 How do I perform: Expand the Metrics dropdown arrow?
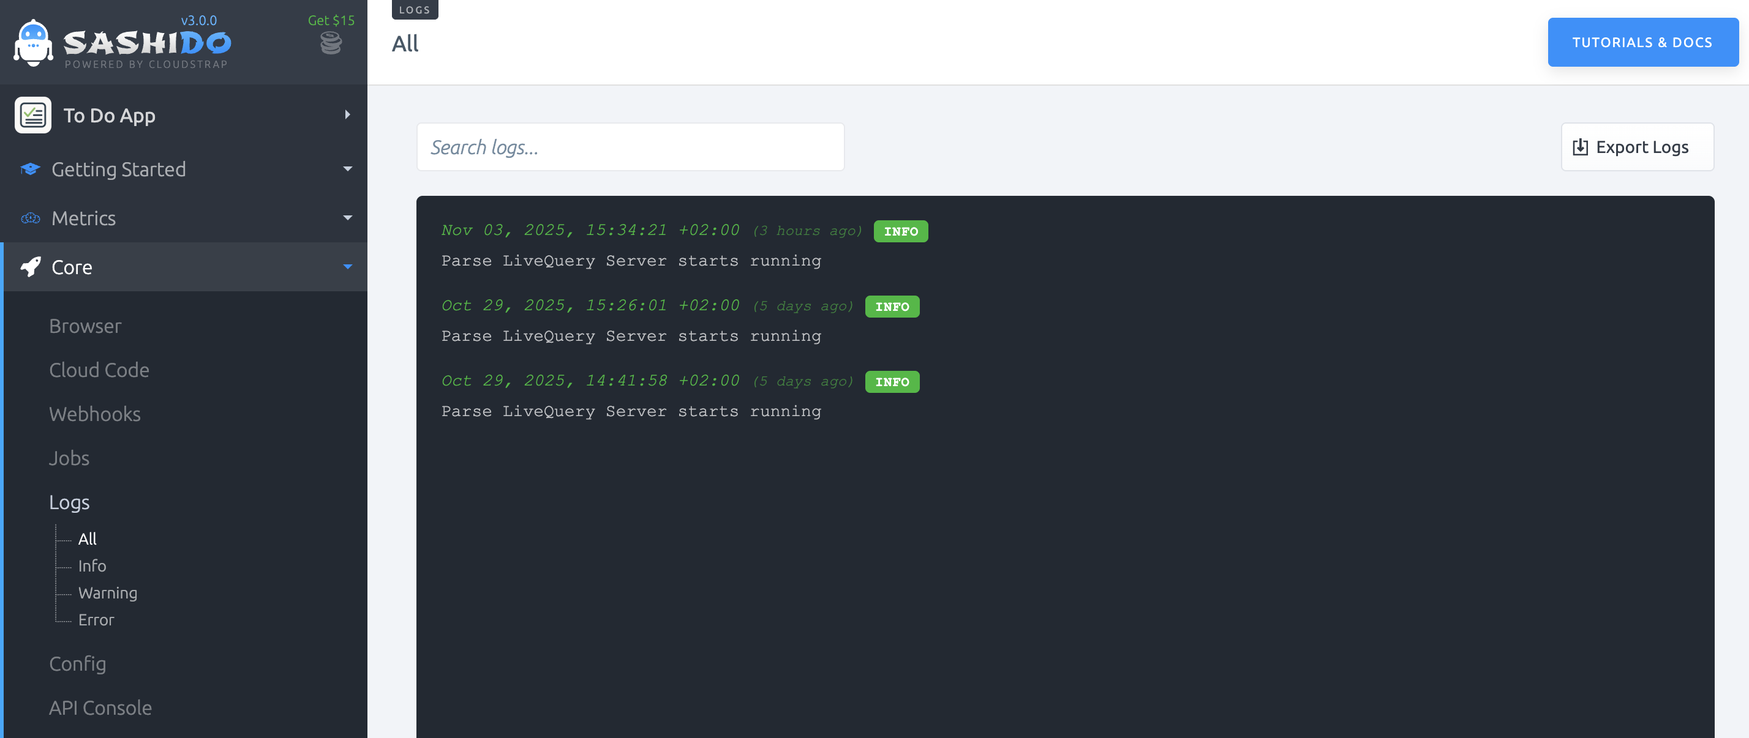coord(348,218)
